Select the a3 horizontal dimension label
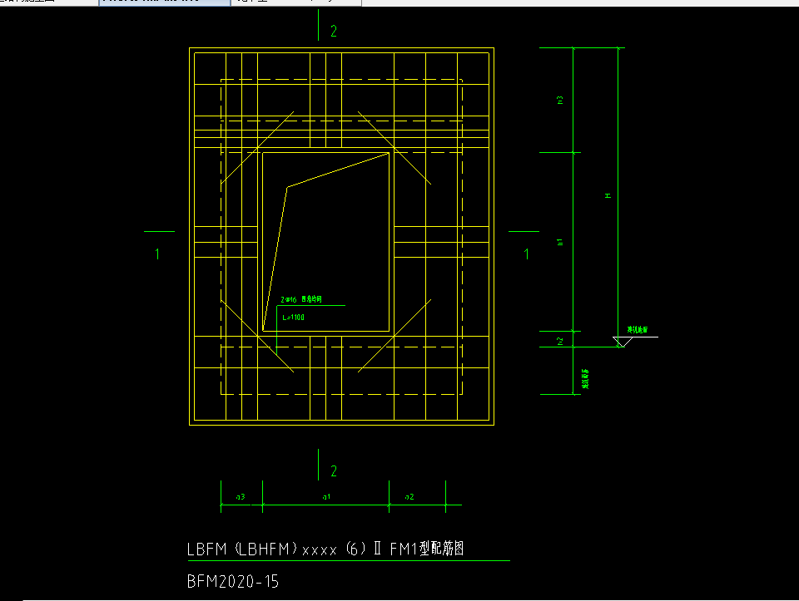Image resolution: width=799 pixels, height=601 pixels. coord(241,497)
